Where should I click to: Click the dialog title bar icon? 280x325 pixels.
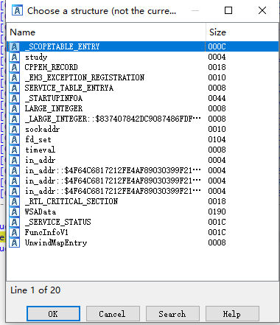coord(18,10)
